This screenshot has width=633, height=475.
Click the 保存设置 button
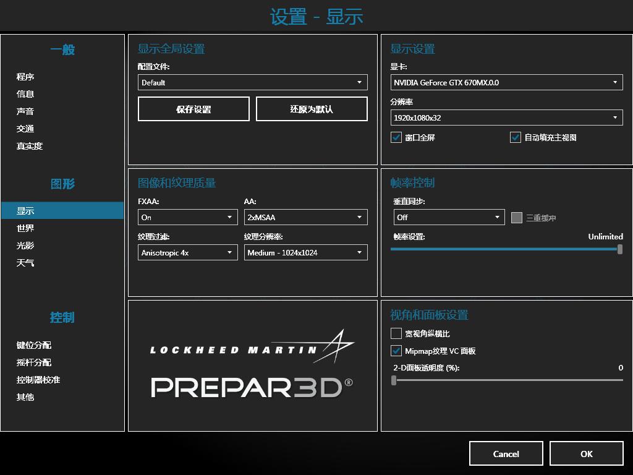[x=193, y=108]
